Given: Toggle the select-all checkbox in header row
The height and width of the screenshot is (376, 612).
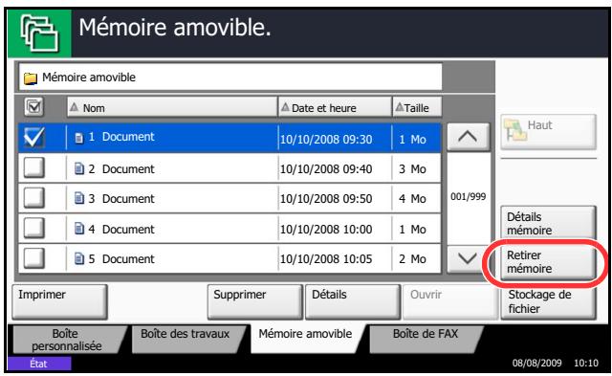Looking at the screenshot, I should [34, 106].
